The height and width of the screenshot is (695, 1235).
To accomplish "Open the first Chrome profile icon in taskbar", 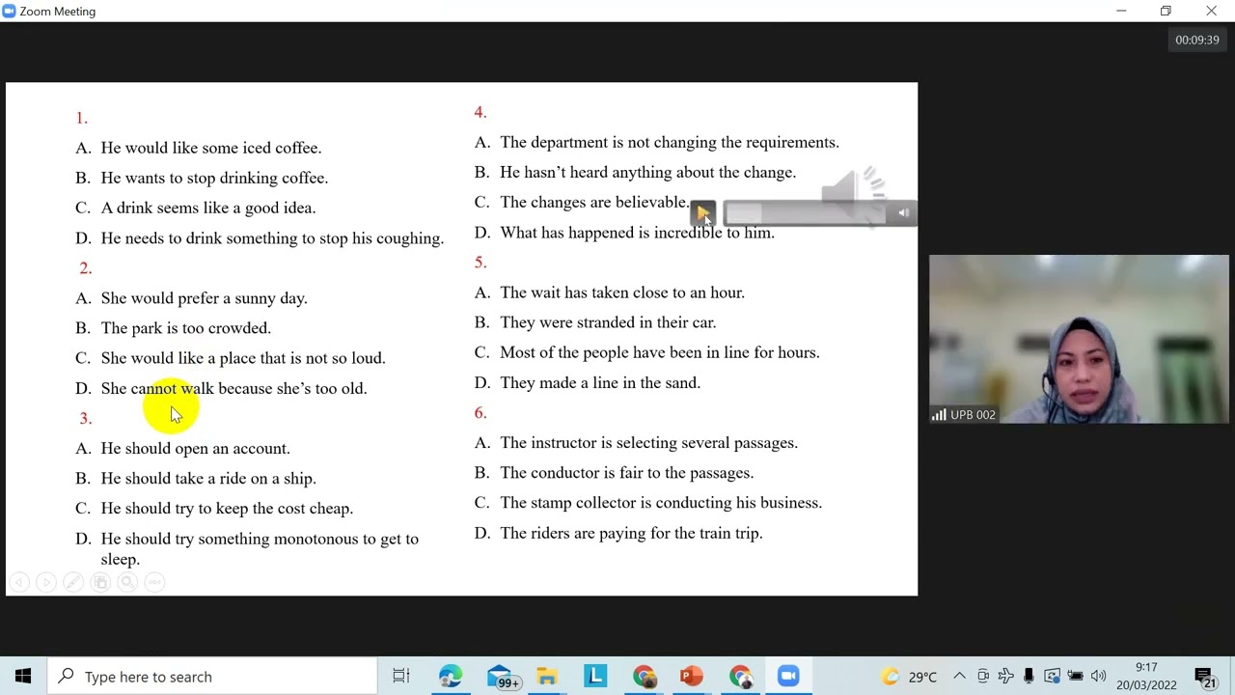I will pos(644,677).
